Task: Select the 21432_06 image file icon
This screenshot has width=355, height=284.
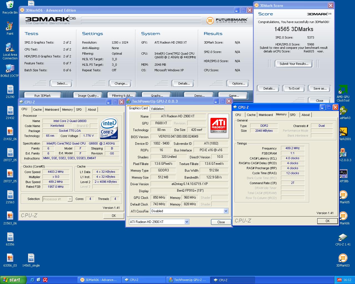Action: (10, 134)
